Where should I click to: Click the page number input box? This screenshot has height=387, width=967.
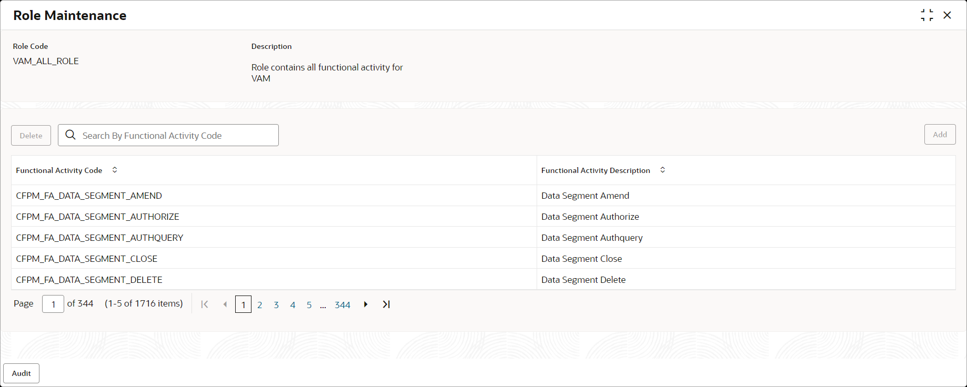point(53,304)
